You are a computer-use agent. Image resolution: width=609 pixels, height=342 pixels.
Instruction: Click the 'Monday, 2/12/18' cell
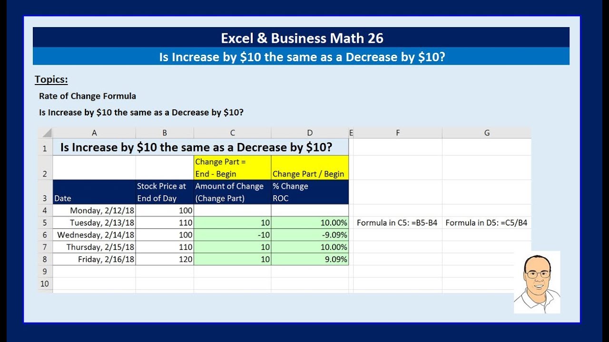click(94, 210)
